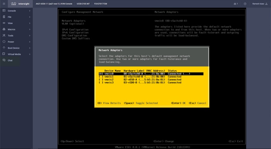Expand the File submenu chevron
Image resolution: width=271 pixels, height=149 pixels.
click(x=30, y=17)
